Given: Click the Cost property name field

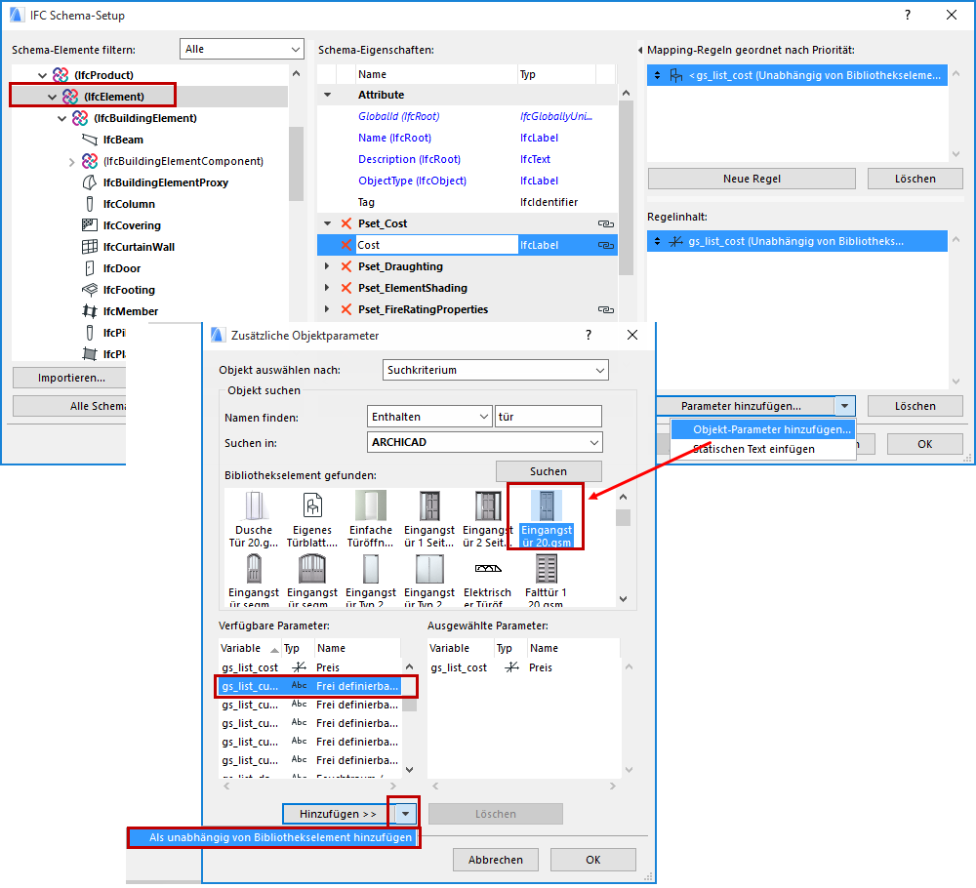Looking at the screenshot, I should tap(436, 245).
